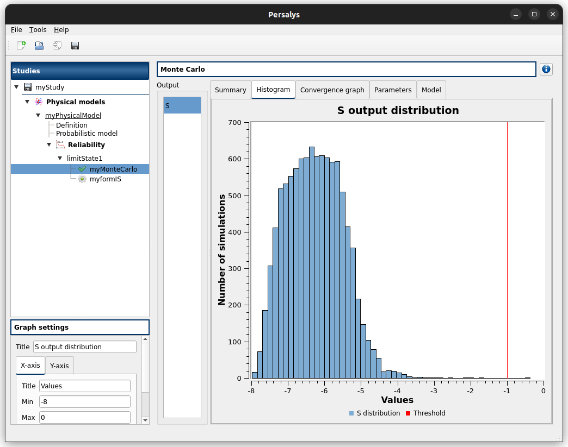
Task: Open the Summary tab
Action: point(230,90)
